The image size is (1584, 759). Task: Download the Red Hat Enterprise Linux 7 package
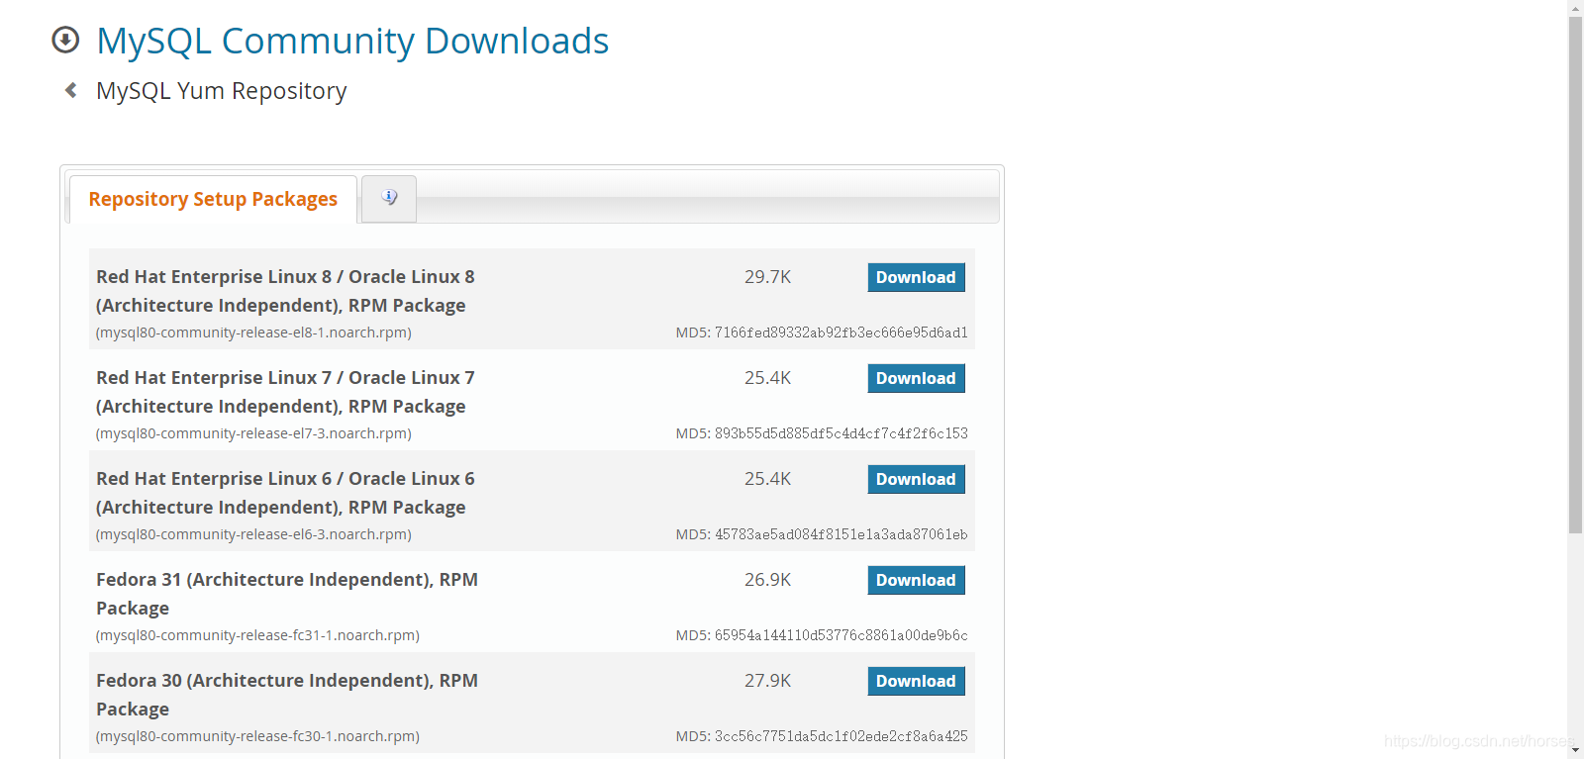916,378
